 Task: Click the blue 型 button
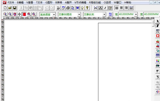(110, 14)
